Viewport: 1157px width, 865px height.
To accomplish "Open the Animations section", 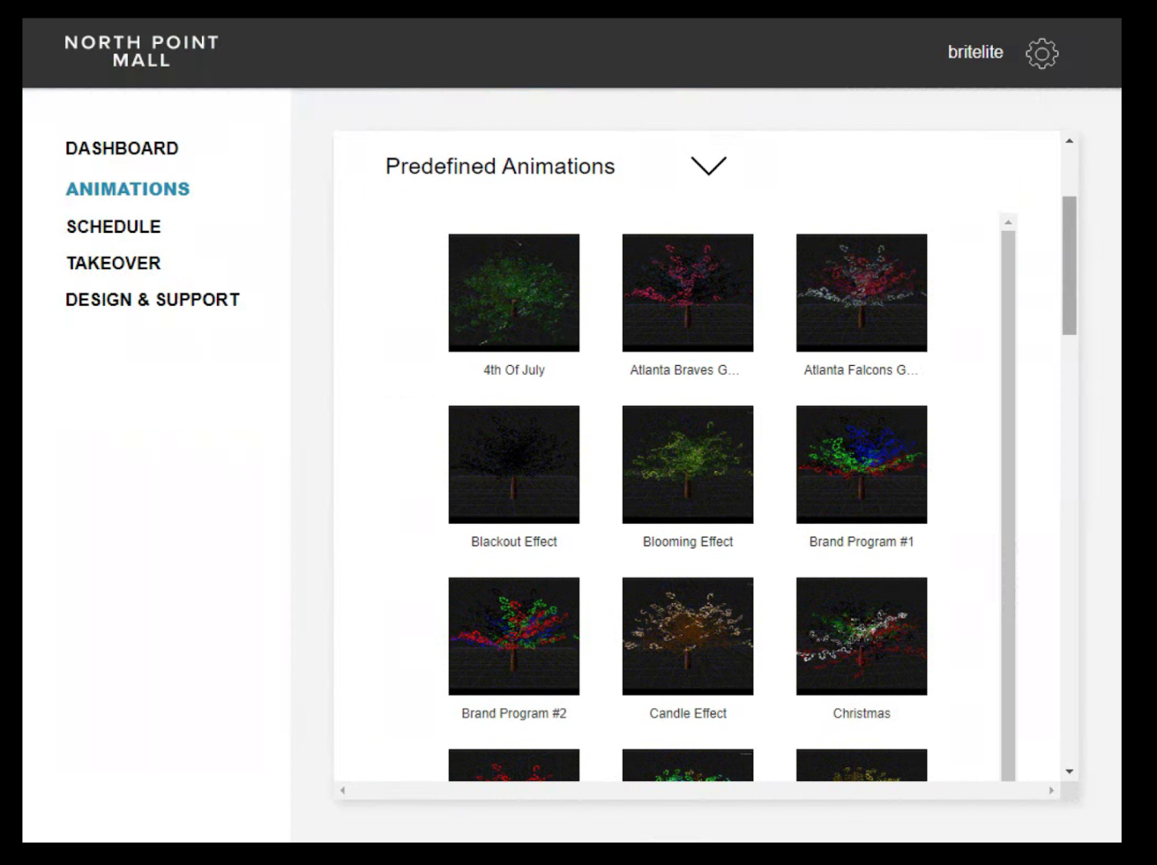I will (128, 189).
